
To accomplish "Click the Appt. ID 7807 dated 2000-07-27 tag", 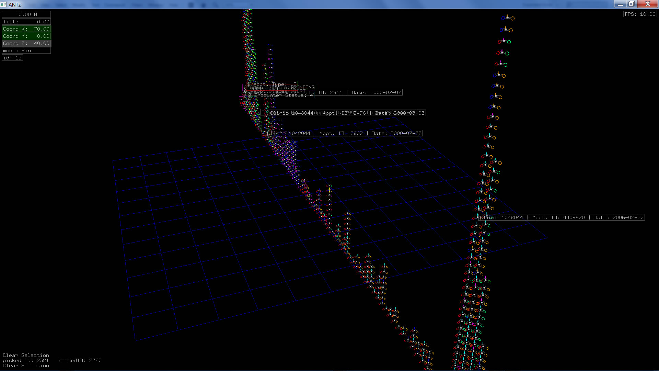I will pos(344,133).
